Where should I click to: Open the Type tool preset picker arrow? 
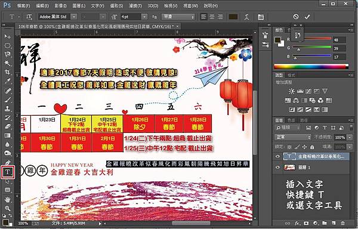[18, 17]
